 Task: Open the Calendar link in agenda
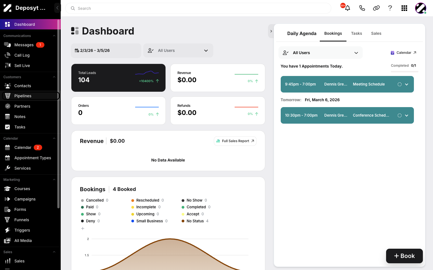403,53
